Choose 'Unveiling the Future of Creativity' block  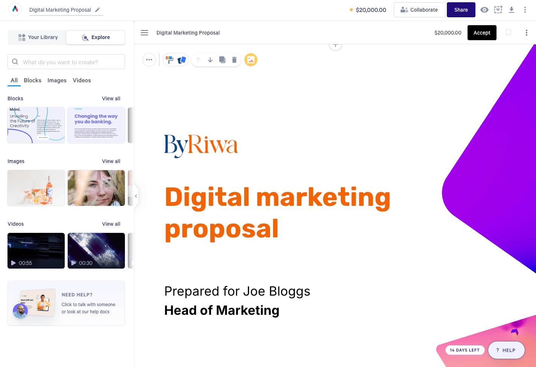pos(36,125)
